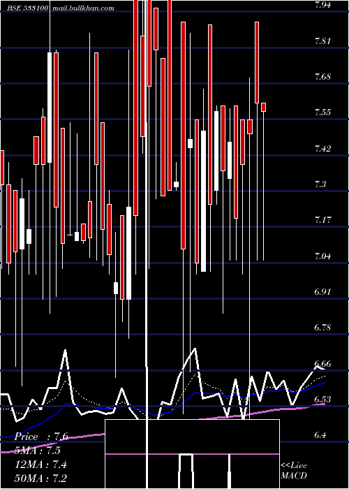
Task: Click the 5MA : 7.5 legend entry
Action: coord(38,451)
